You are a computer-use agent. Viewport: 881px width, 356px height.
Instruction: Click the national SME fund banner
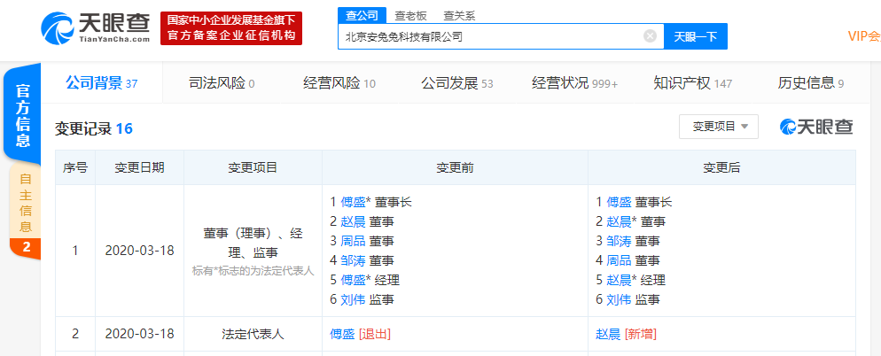[231, 28]
